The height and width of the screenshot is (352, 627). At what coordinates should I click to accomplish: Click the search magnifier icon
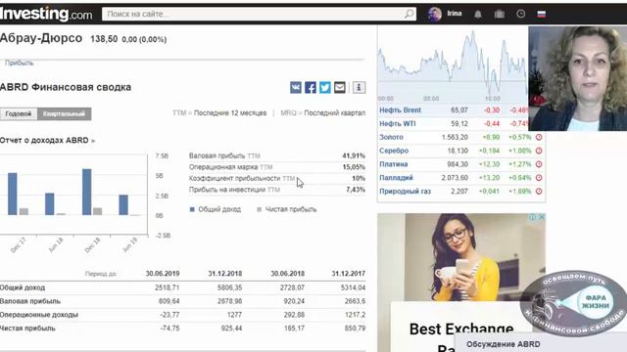[409, 14]
